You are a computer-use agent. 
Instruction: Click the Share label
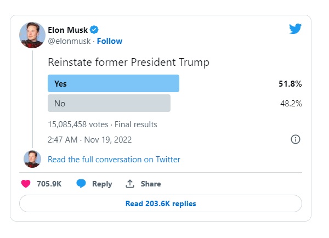(151, 184)
